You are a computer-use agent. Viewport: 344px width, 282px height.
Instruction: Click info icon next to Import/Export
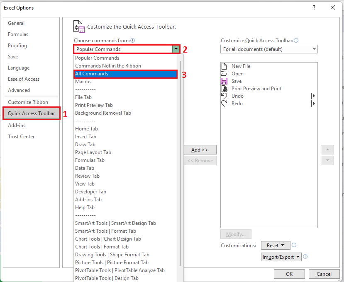[305, 257]
